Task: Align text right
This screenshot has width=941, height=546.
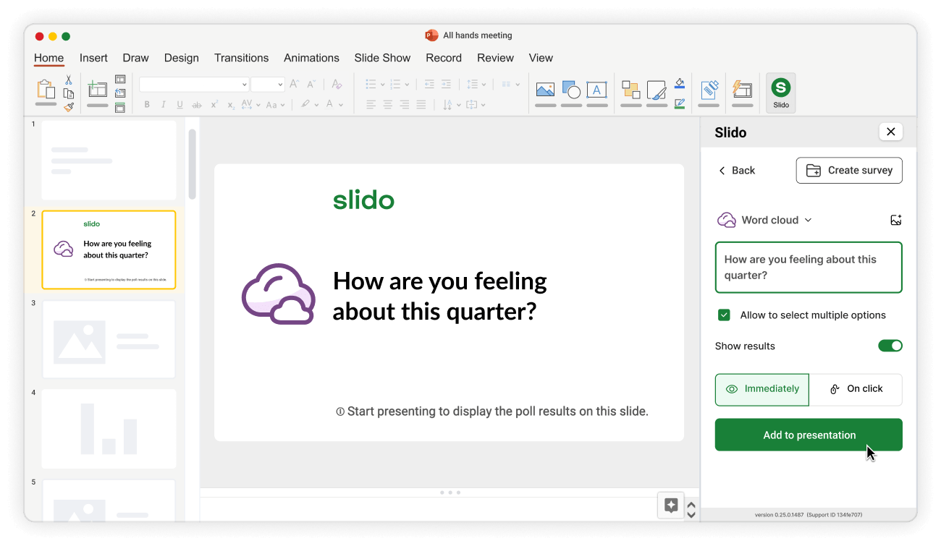Action: [404, 105]
